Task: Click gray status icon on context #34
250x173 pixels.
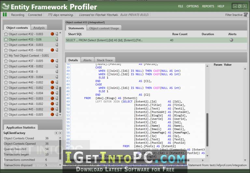Action: click(57, 45)
